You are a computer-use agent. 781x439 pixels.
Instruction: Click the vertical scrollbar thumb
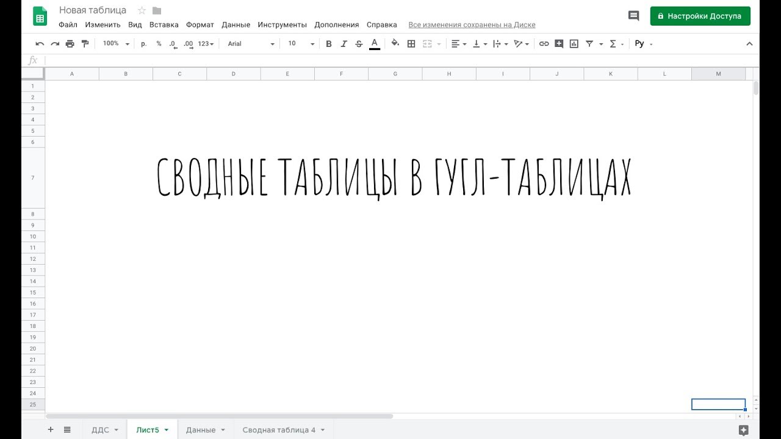[x=756, y=88]
